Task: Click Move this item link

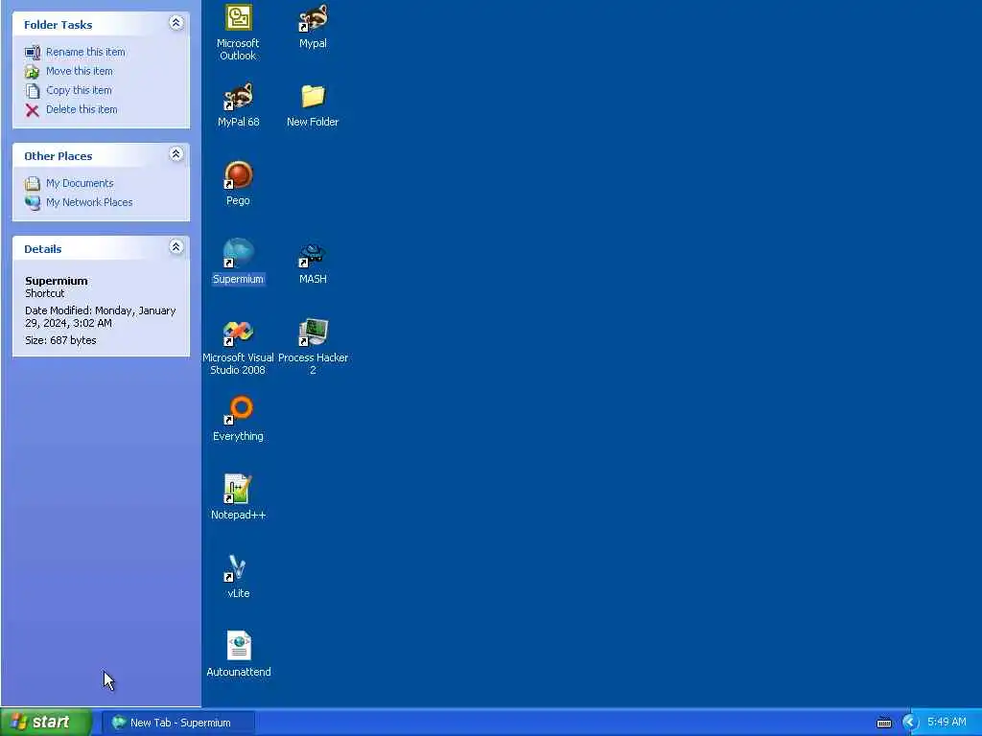Action: [x=80, y=71]
